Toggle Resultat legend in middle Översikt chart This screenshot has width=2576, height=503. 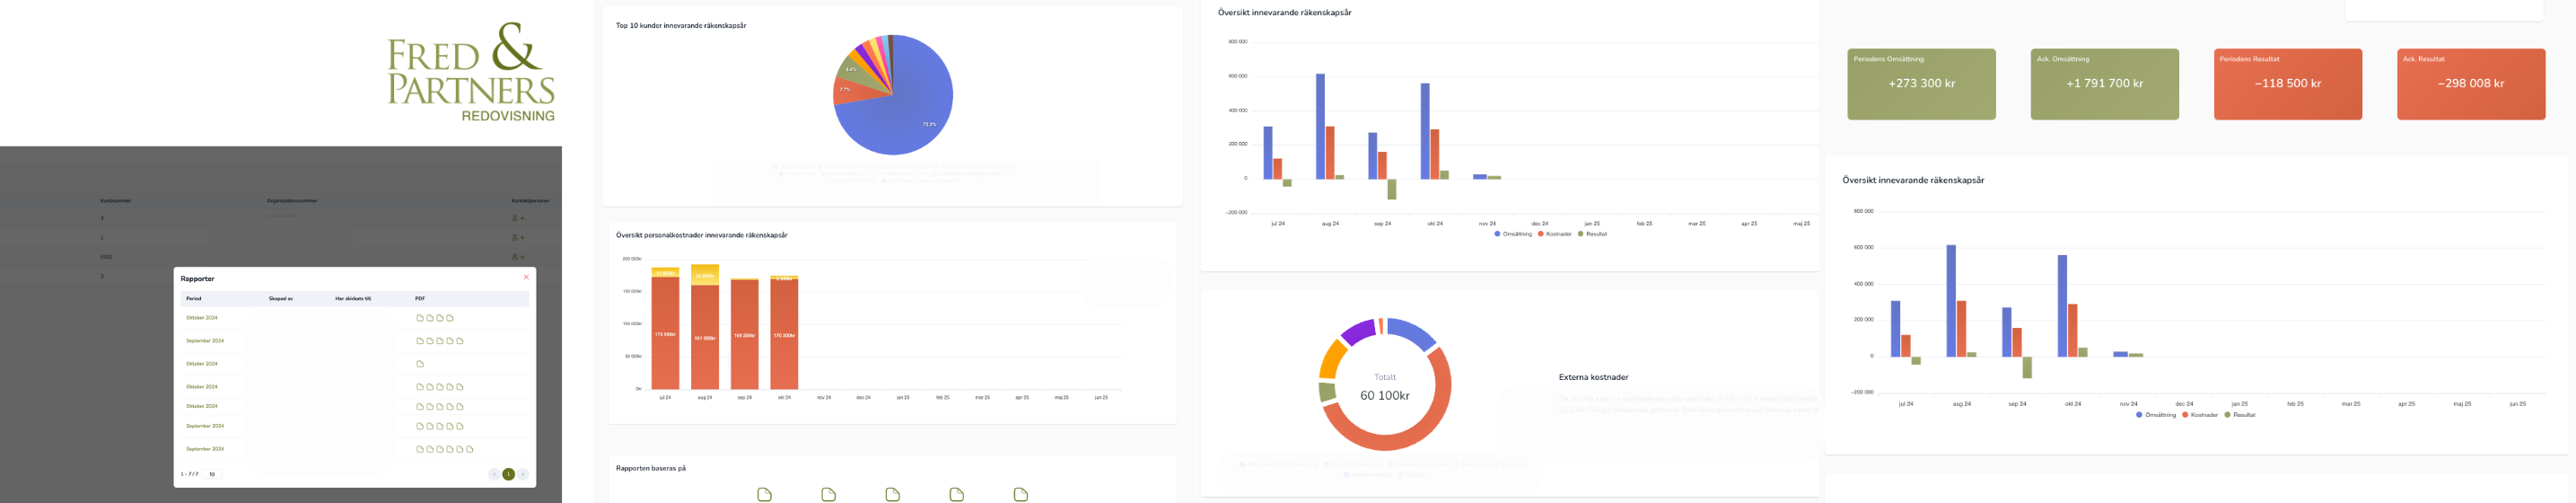click(1593, 234)
